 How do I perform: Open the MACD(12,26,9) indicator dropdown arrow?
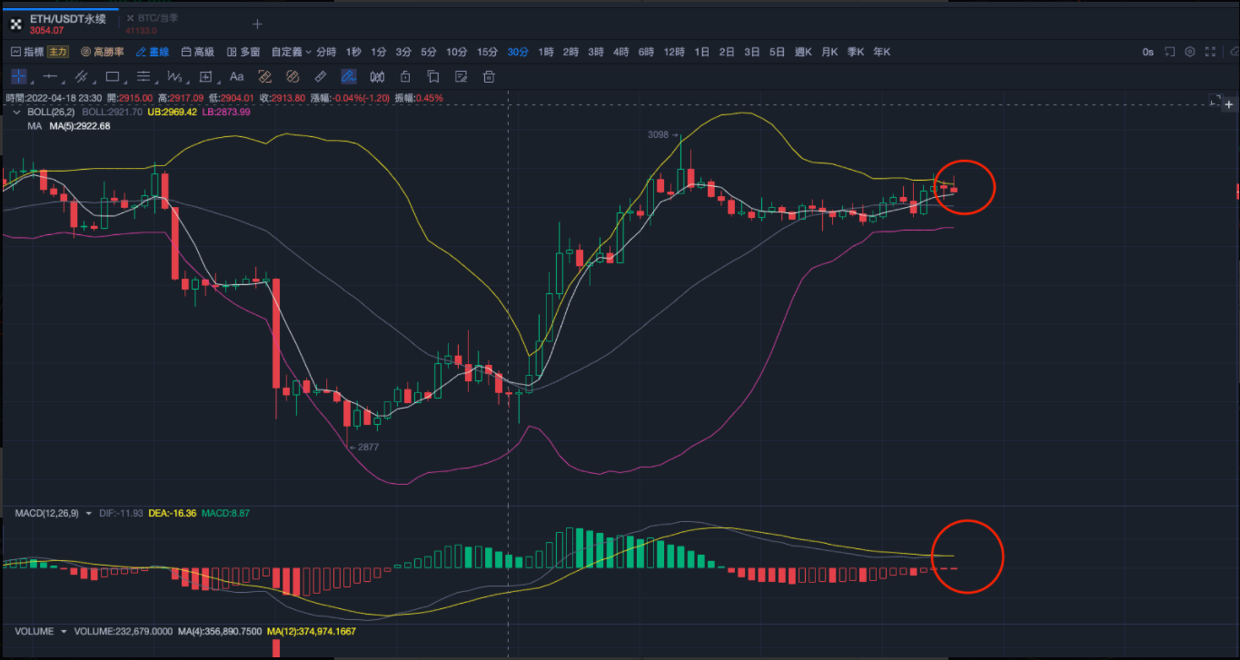(88, 513)
